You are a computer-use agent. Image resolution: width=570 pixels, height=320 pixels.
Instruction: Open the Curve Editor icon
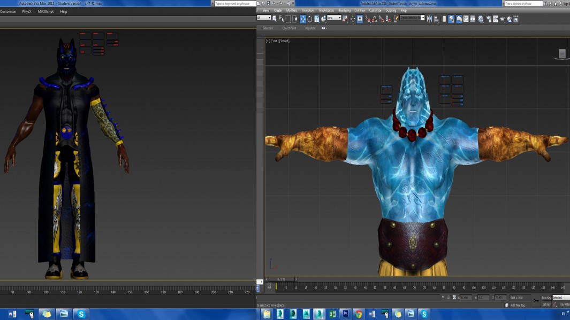pos(466,19)
